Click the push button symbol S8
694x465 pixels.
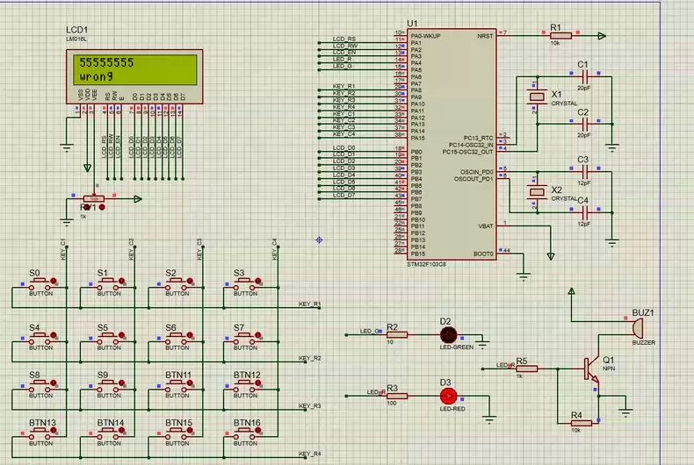click(40, 386)
